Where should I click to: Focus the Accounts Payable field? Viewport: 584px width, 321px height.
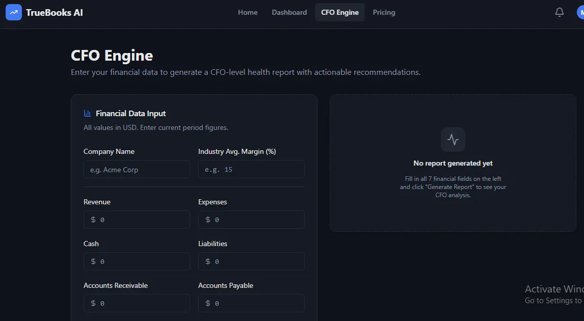pyautogui.click(x=251, y=303)
